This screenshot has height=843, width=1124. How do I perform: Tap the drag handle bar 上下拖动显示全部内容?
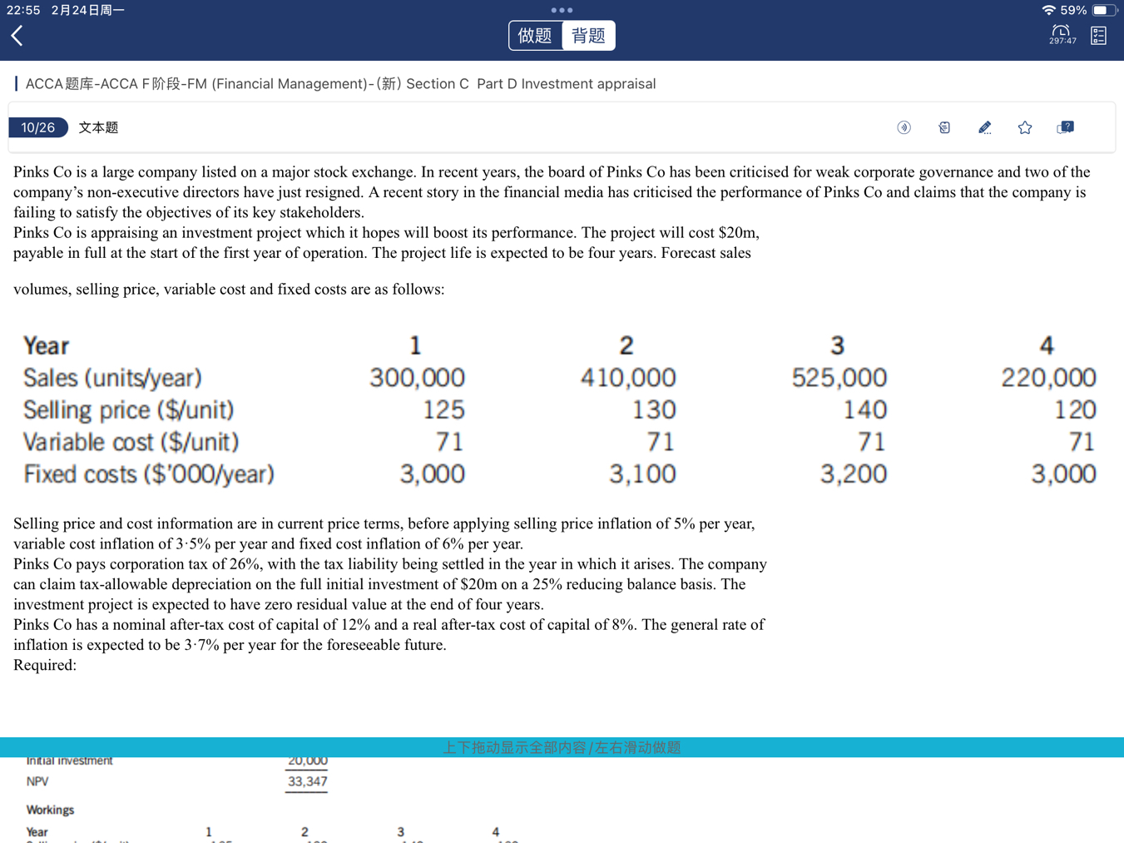point(562,747)
